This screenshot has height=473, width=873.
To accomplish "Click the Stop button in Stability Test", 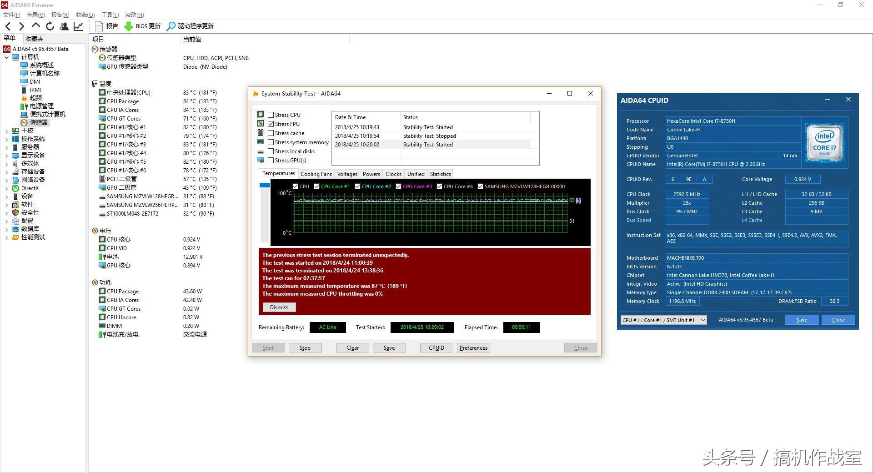I will 305,348.
